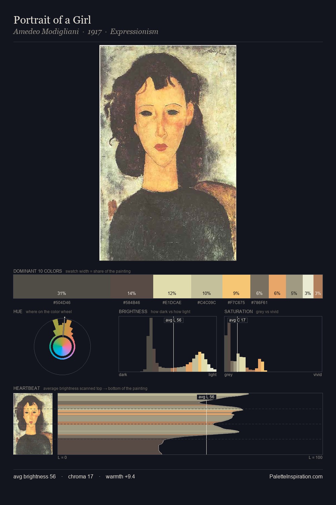Click the saturation histogram chart
336x505 pixels.
[273, 344]
